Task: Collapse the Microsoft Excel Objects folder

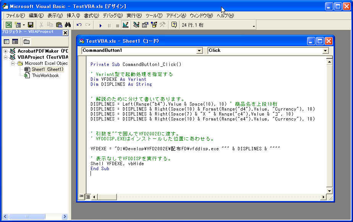Action: 13,64
